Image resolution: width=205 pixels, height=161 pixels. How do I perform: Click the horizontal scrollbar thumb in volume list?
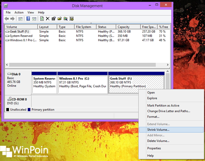82,65
